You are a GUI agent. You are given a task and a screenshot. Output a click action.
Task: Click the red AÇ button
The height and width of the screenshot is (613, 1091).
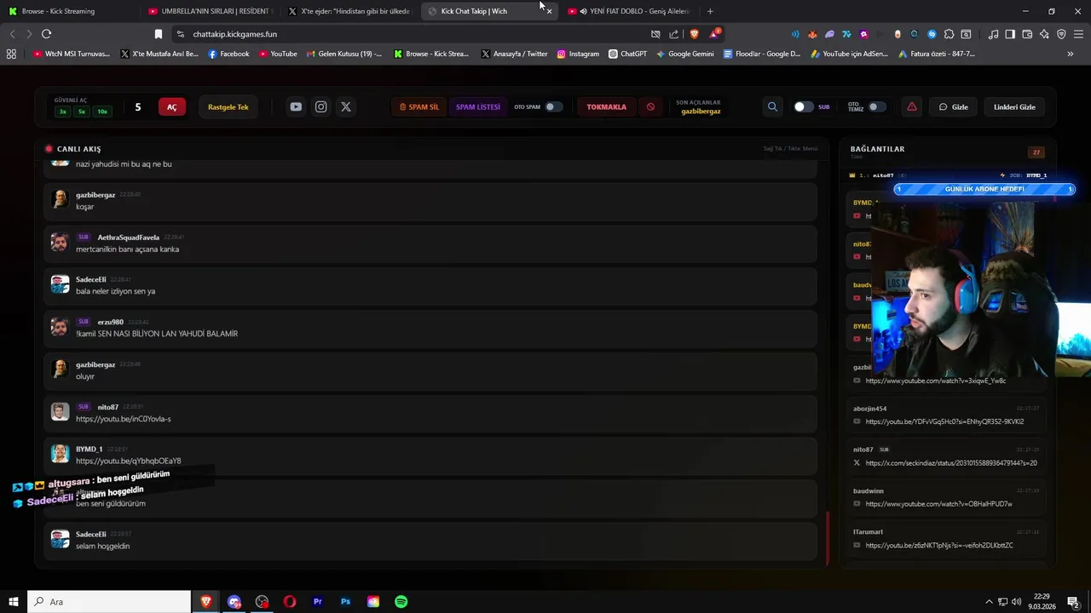coord(171,106)
